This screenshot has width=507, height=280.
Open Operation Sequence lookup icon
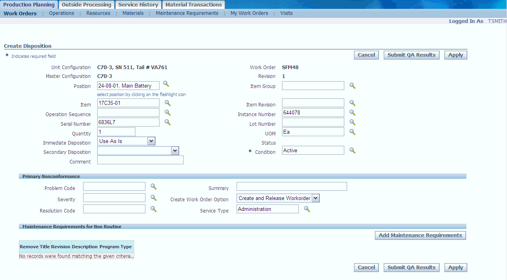(x=168, y=112)
